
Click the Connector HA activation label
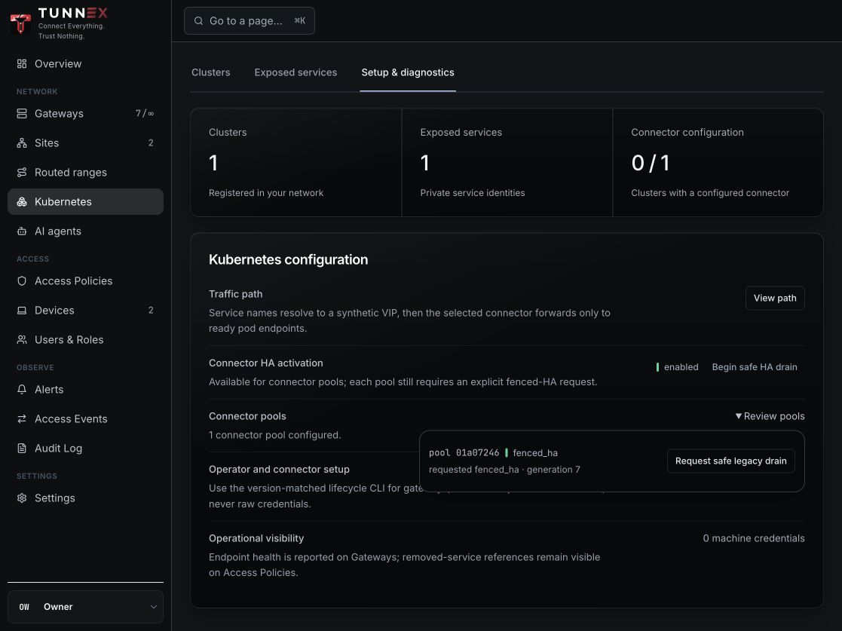tap(266, 363)
